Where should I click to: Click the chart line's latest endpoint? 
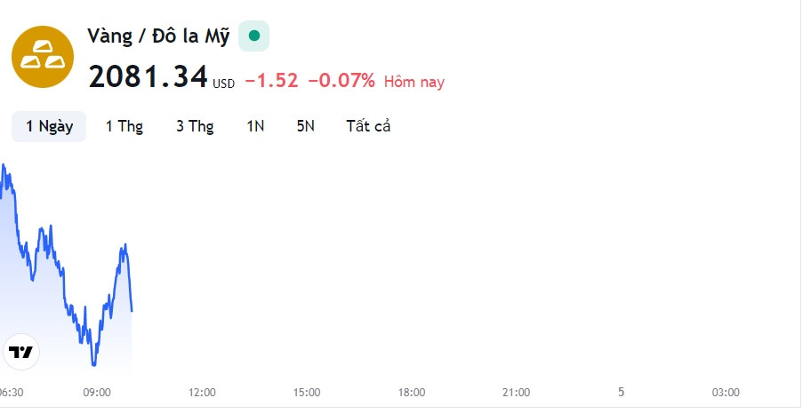coord(132,311)
